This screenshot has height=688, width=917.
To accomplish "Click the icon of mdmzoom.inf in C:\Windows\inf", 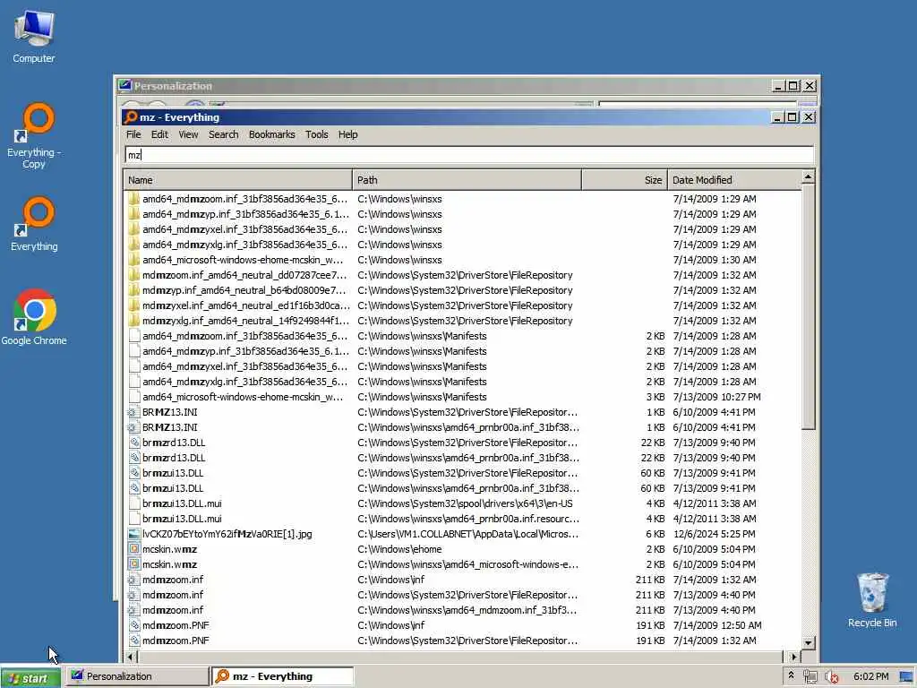I will pyautogui.click(x=134, y=580).
